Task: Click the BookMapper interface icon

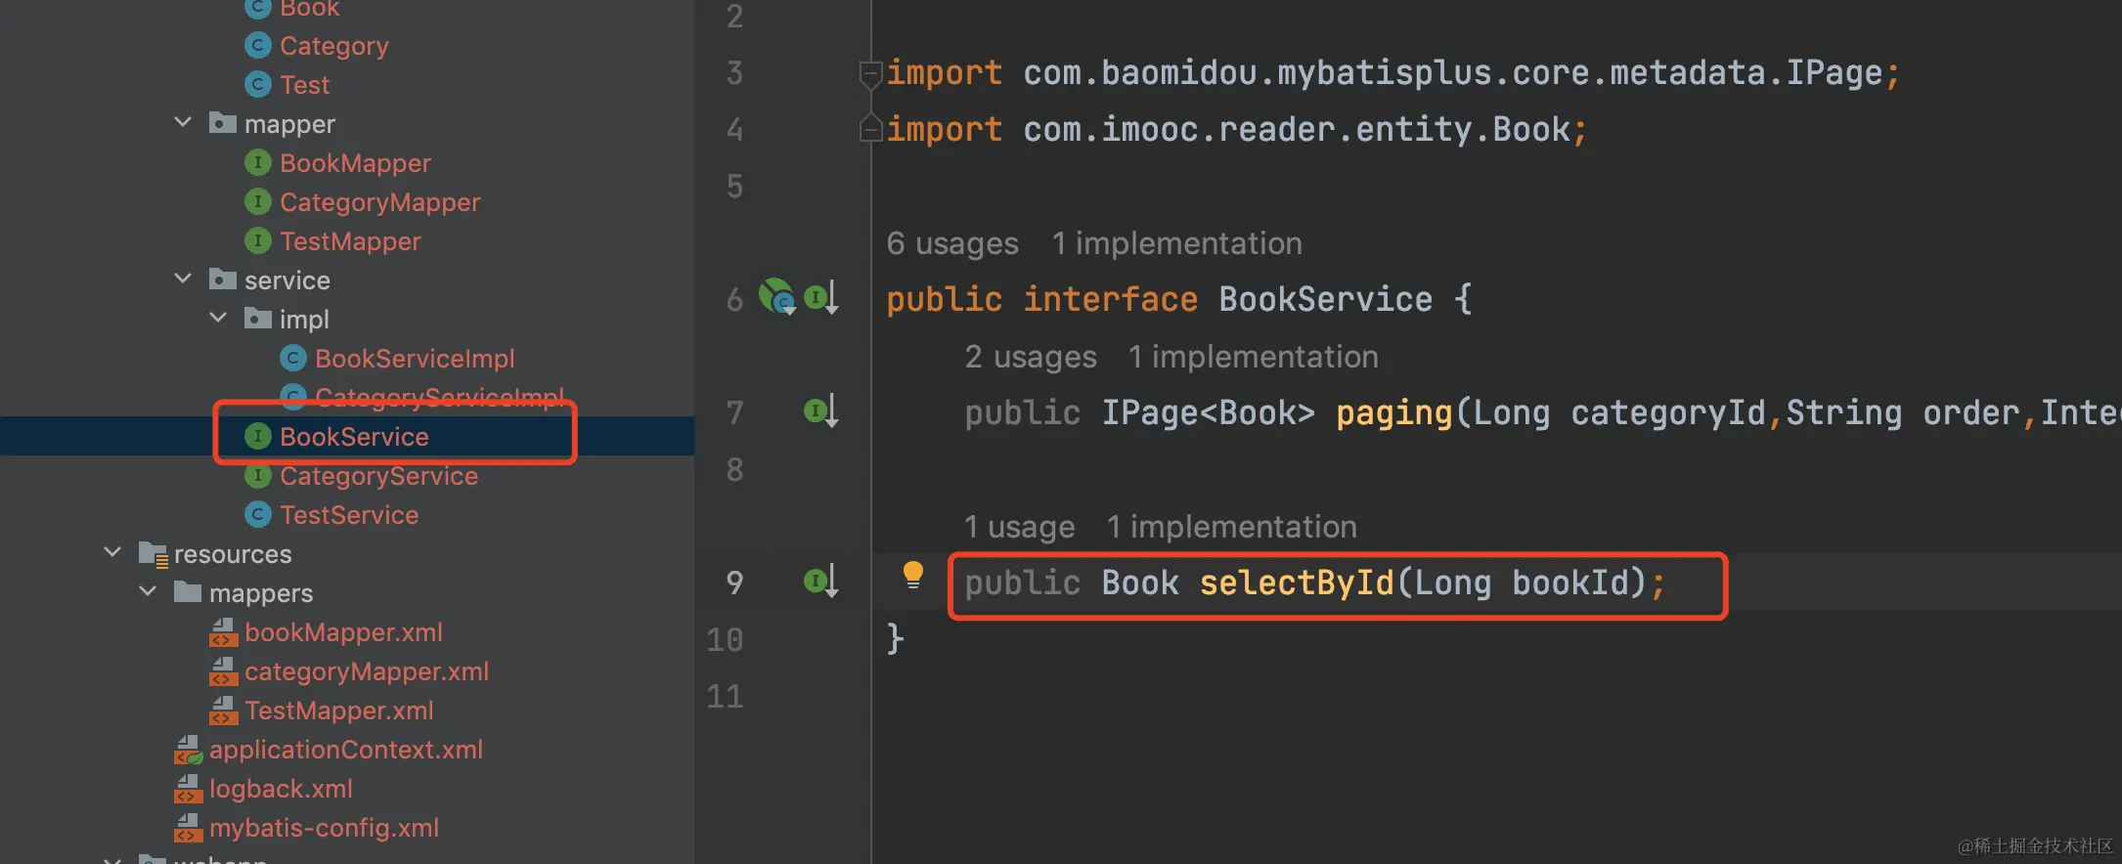Action: click(257, 162)
